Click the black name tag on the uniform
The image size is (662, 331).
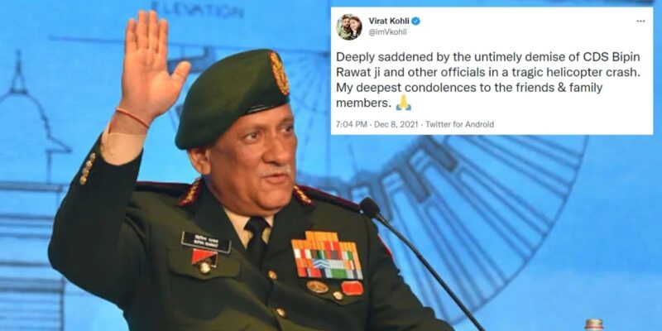205,242
